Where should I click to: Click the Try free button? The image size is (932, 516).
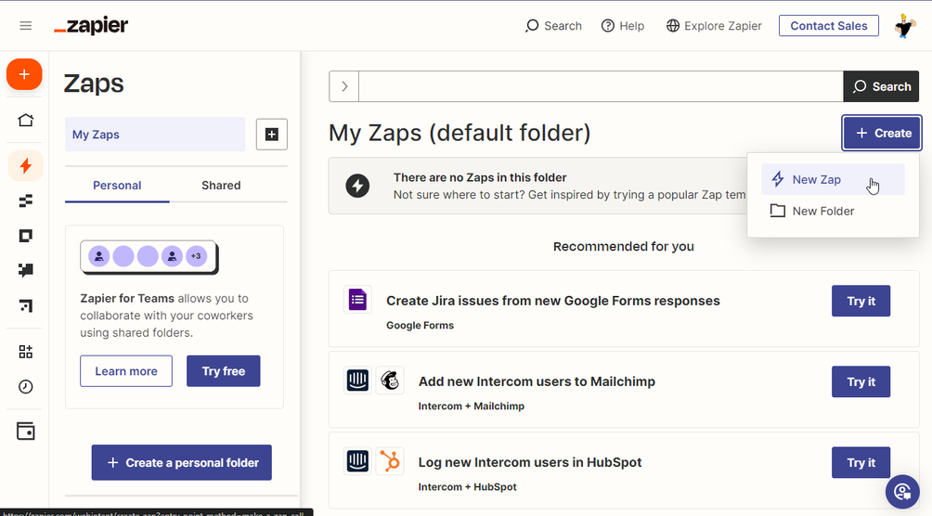(x=224, y=371)
